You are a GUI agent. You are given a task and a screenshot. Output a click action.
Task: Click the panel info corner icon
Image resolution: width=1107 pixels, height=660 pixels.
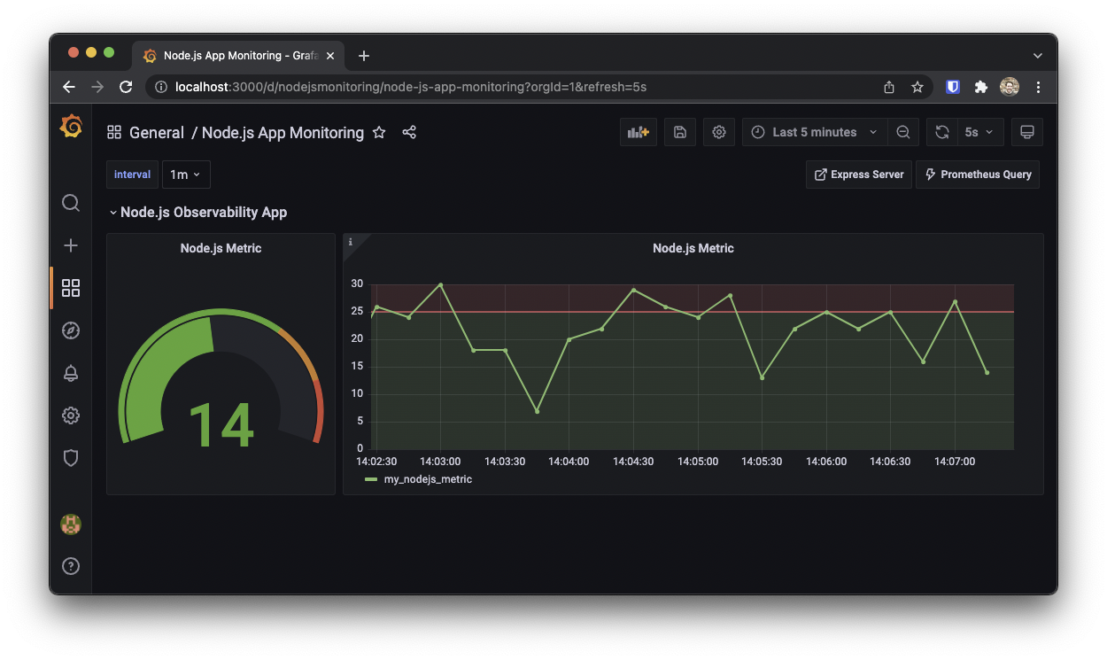click(351, 242)
